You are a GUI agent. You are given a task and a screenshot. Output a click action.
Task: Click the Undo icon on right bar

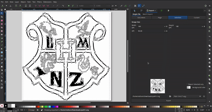point(210,36)
